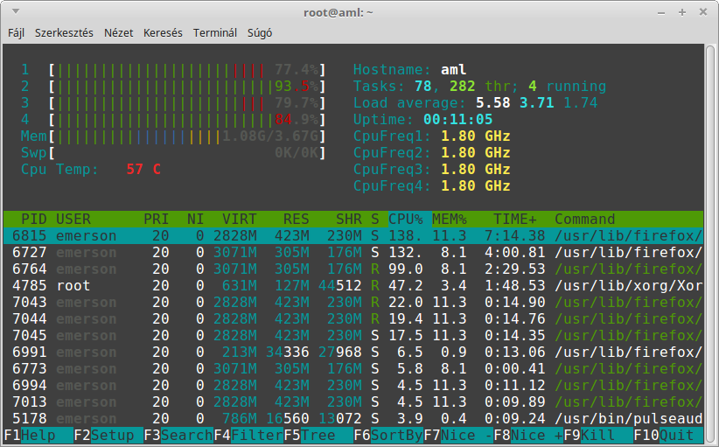Click F10 Quit to exit htop

[x=668, y=435]
